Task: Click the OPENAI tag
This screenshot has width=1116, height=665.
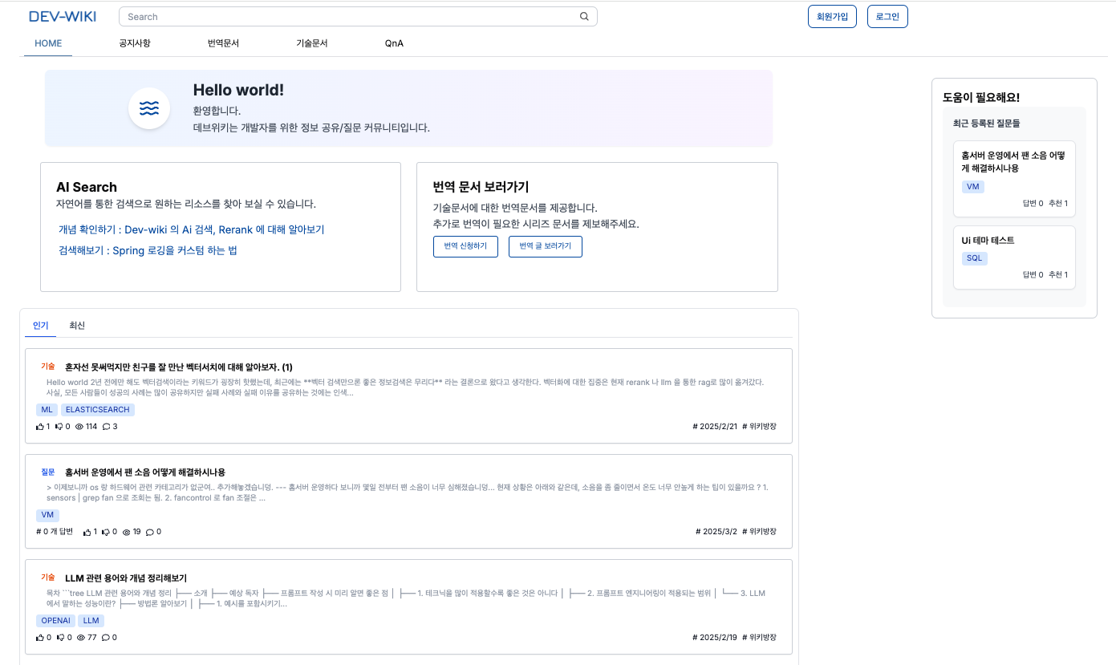Action: 56,621
